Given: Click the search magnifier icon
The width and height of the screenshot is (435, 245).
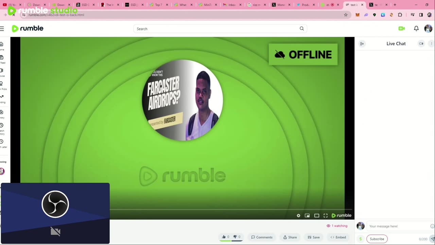Looking at the screenshot, I should 302,29.
